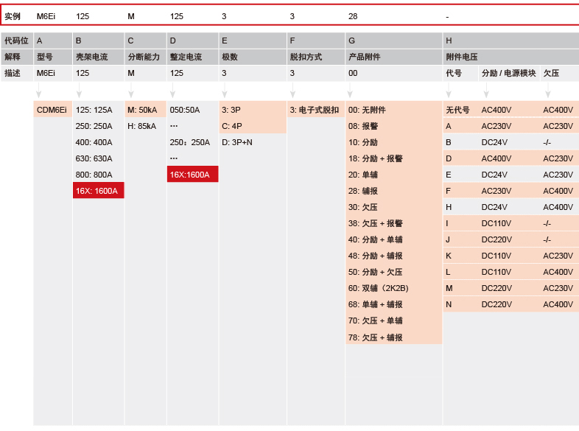Select the D: 3P+N pole option

tap(236, 142)
